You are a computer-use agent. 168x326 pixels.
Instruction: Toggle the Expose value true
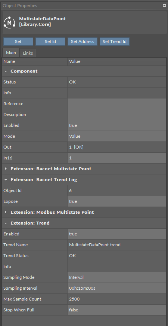coord(116,201)
